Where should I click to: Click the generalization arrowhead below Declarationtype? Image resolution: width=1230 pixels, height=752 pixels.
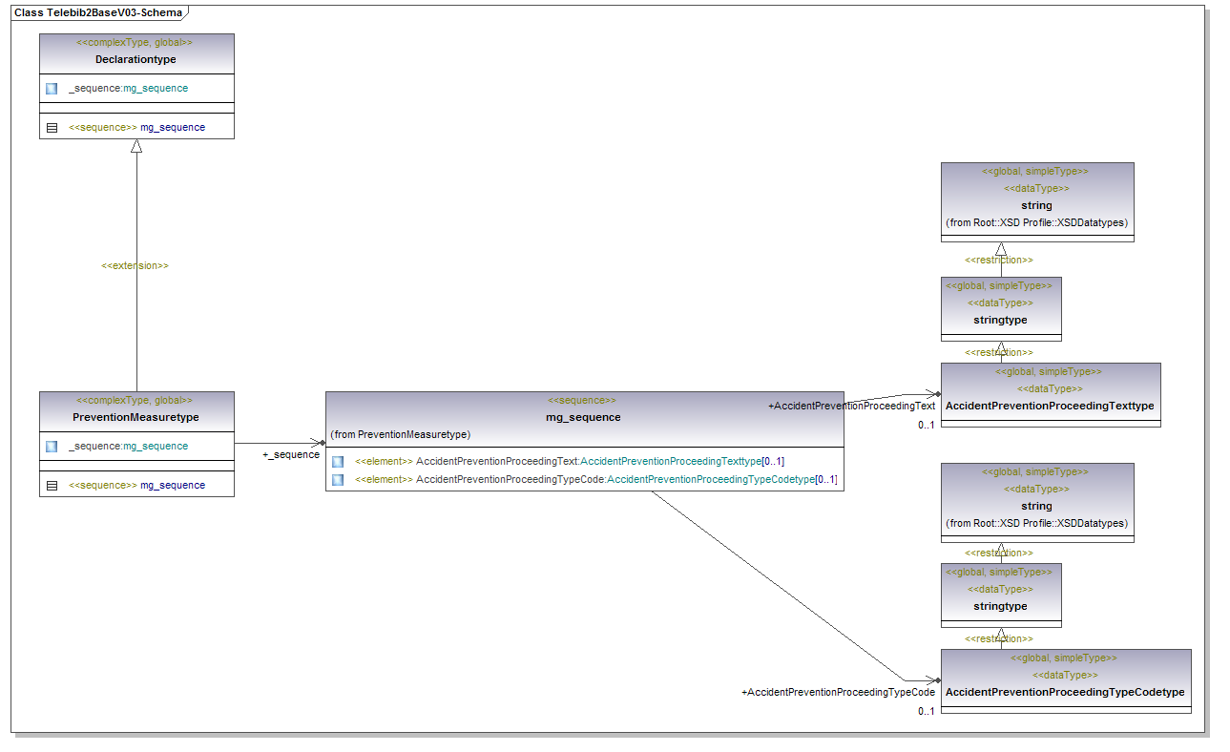pos(136,147)
